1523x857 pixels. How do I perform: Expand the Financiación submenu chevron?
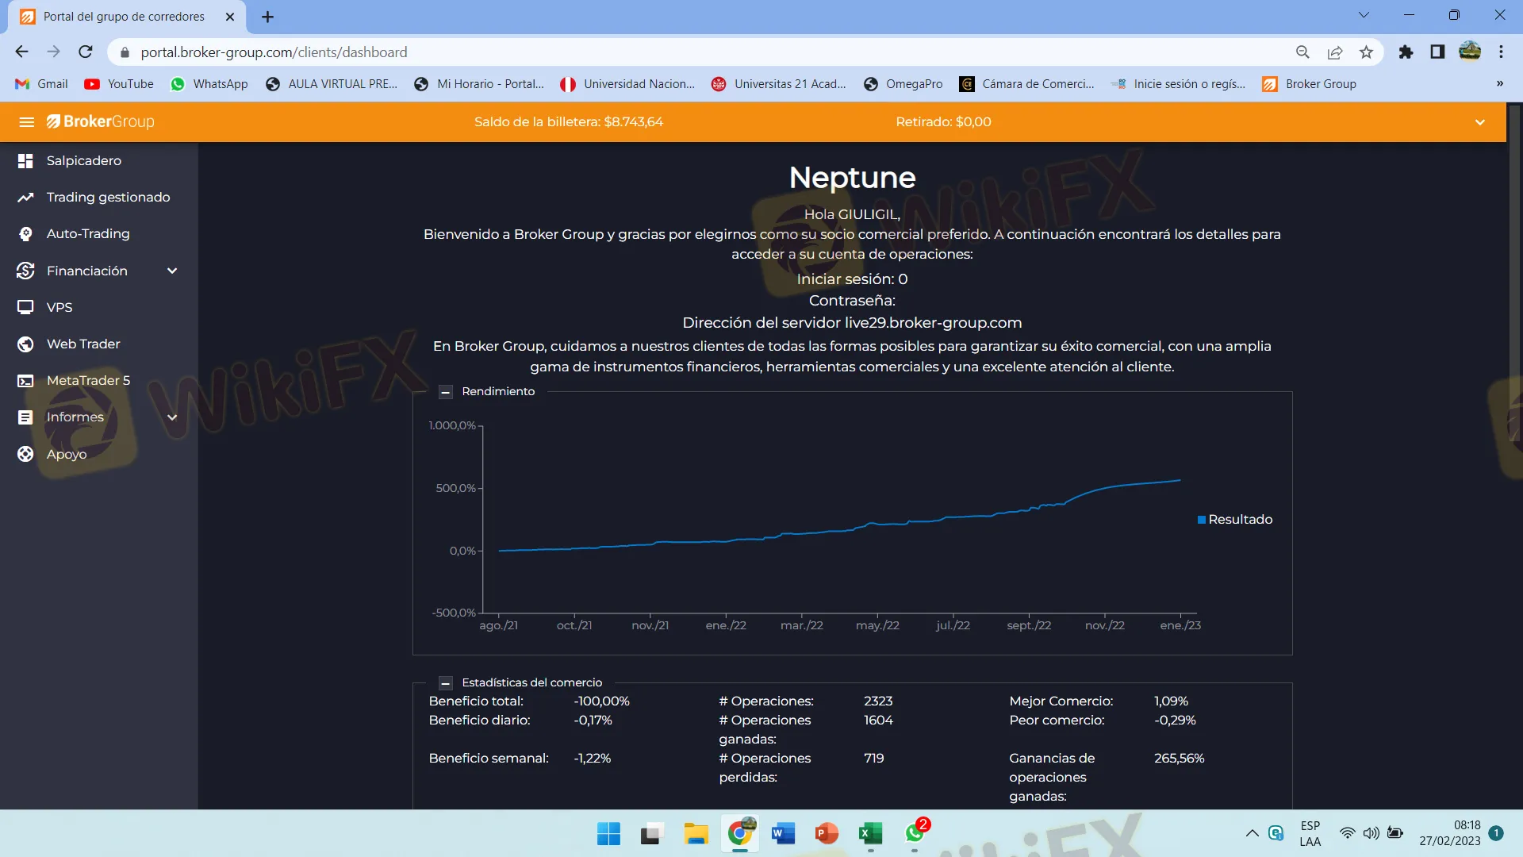172,271
